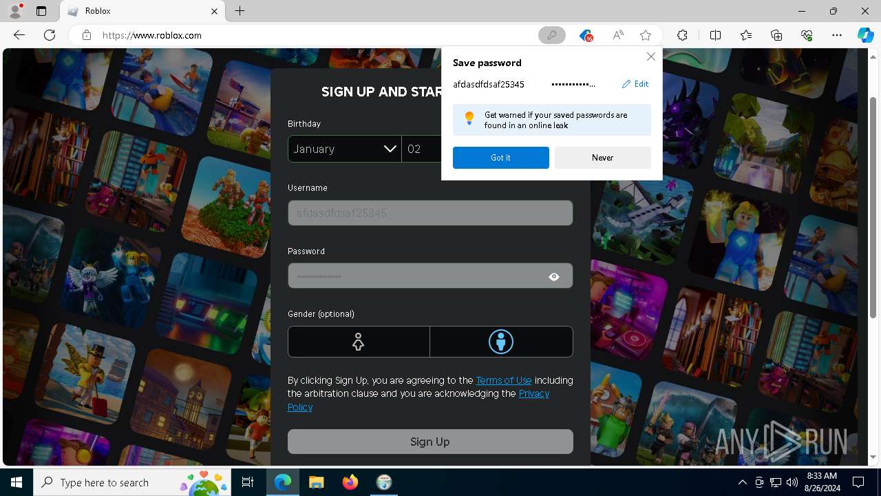881x496 pixels.
Task: Open Edge Settings and more menu
Action: pos(837,35)
